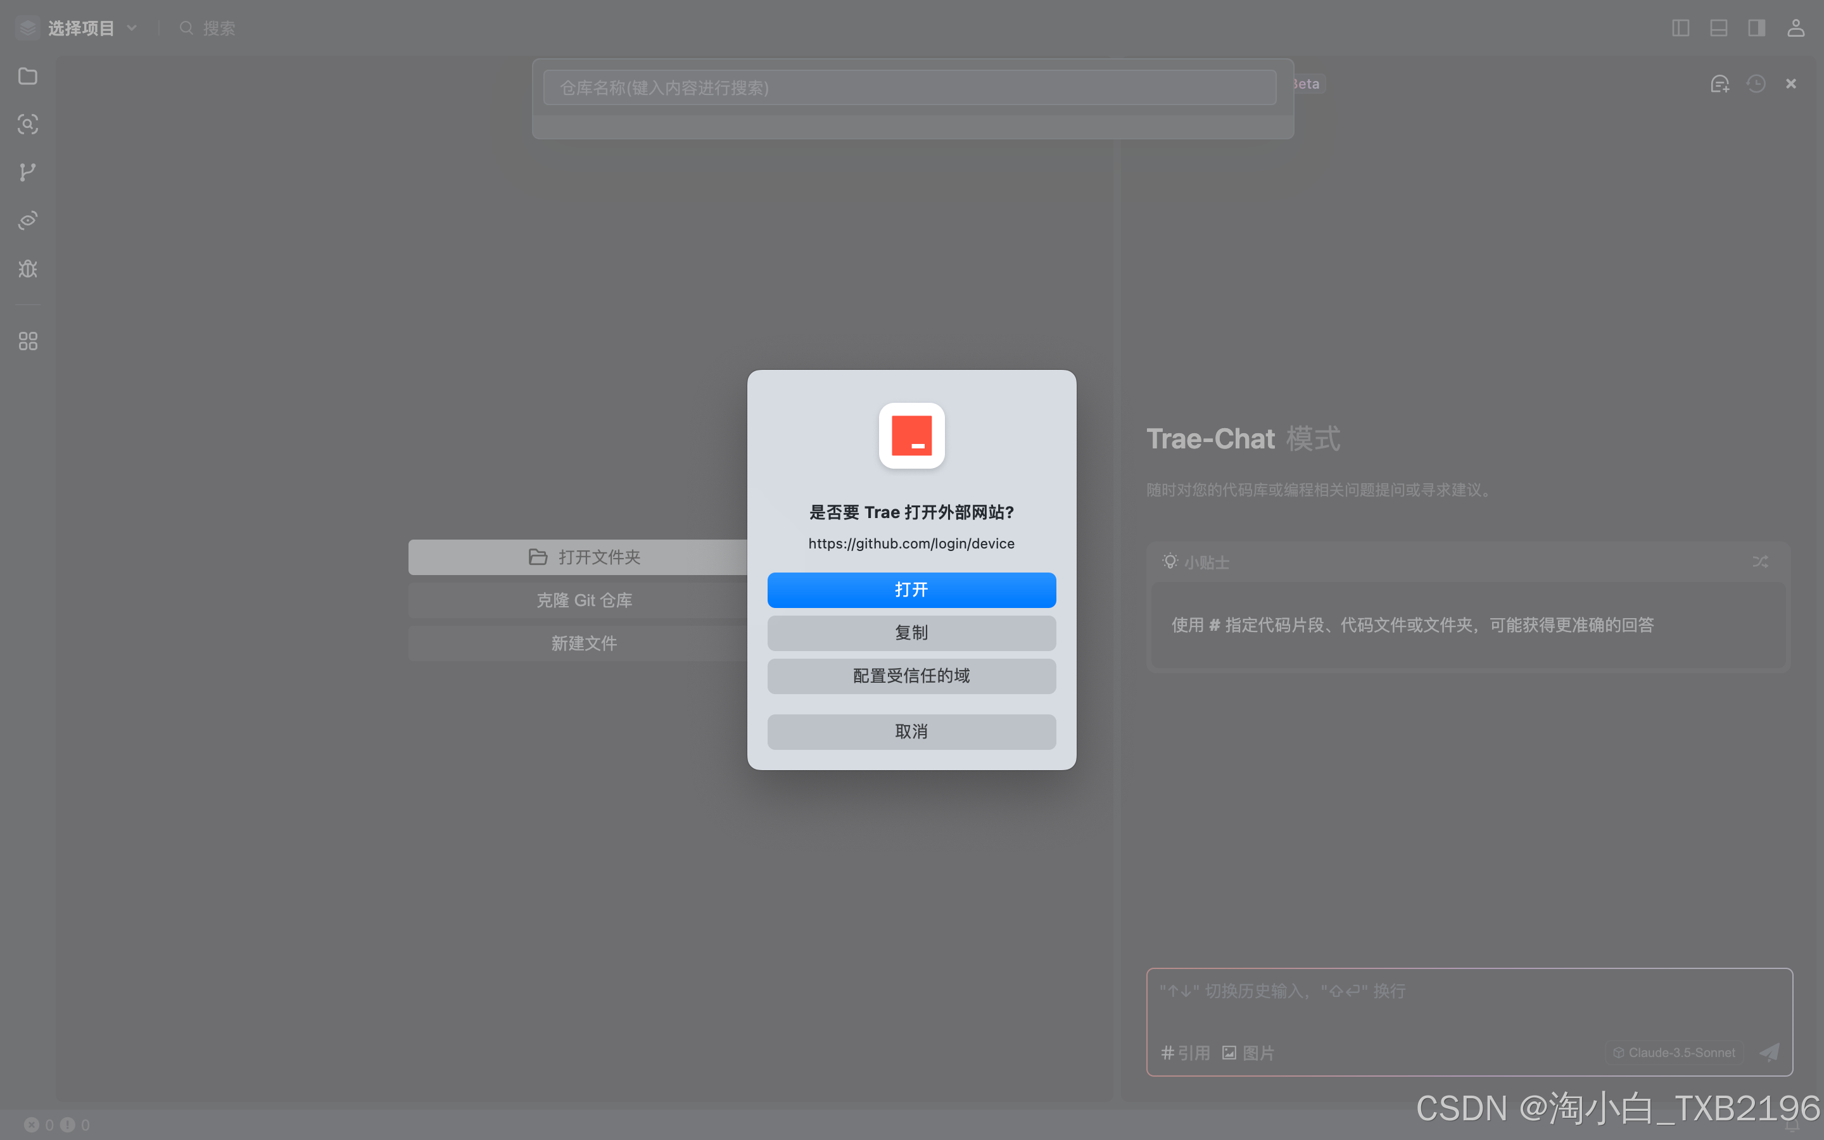Start a new chat via the icon
1824x1140 pixels.
click(x=1719, y=84)
